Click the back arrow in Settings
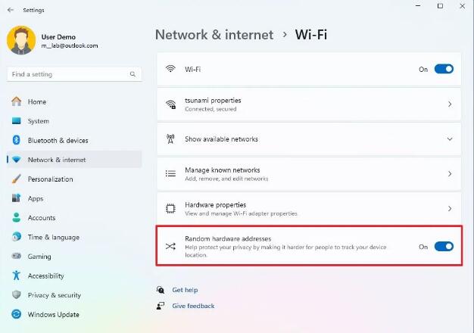 point(10,10)
